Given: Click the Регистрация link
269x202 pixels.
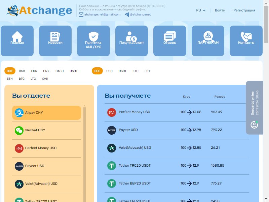Looking at the screenshot, I should [x=244, y=10].
